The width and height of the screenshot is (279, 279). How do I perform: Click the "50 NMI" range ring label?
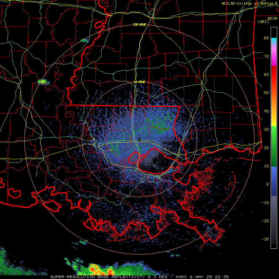(x=139, y=82)
